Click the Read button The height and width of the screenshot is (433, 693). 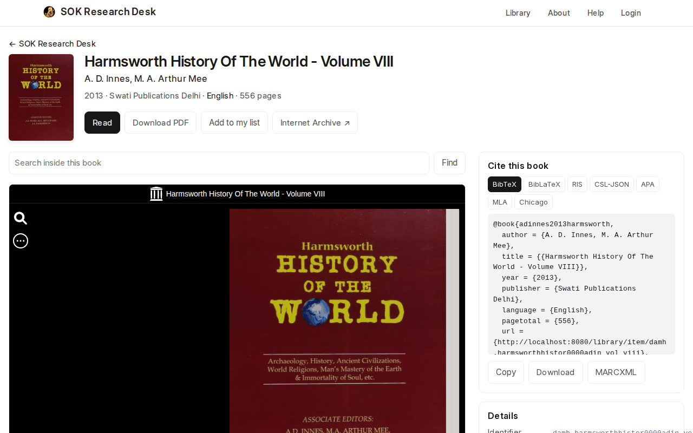pyautogui.click(x=102, y=123)
